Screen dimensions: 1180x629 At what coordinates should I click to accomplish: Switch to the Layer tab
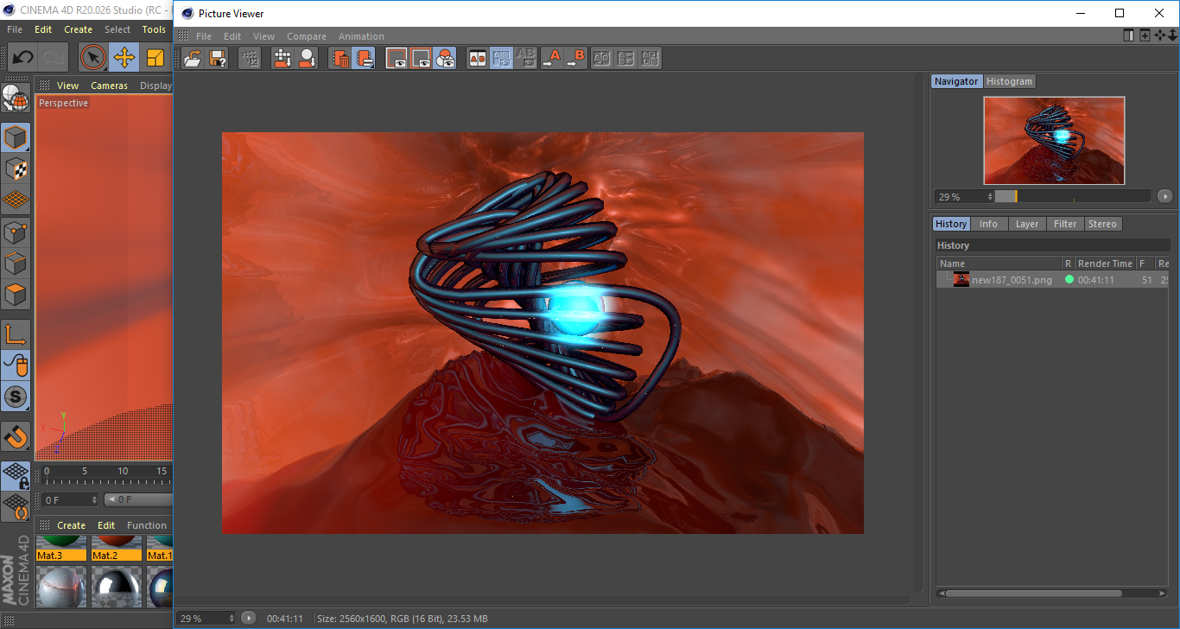tap(1026, 224)
